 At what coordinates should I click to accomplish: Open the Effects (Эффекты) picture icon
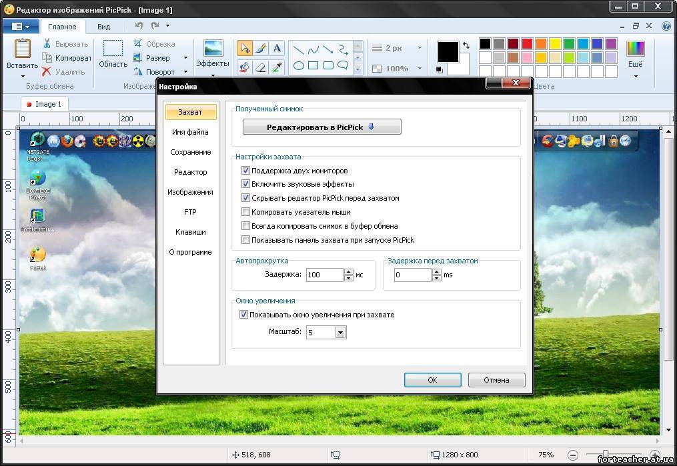[213, 48]
